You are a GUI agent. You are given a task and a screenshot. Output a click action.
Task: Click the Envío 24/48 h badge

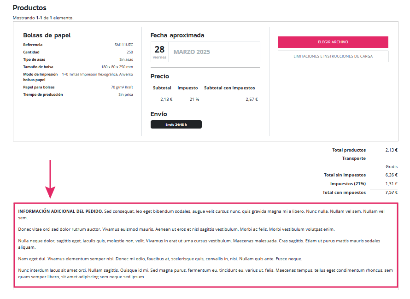176,124
